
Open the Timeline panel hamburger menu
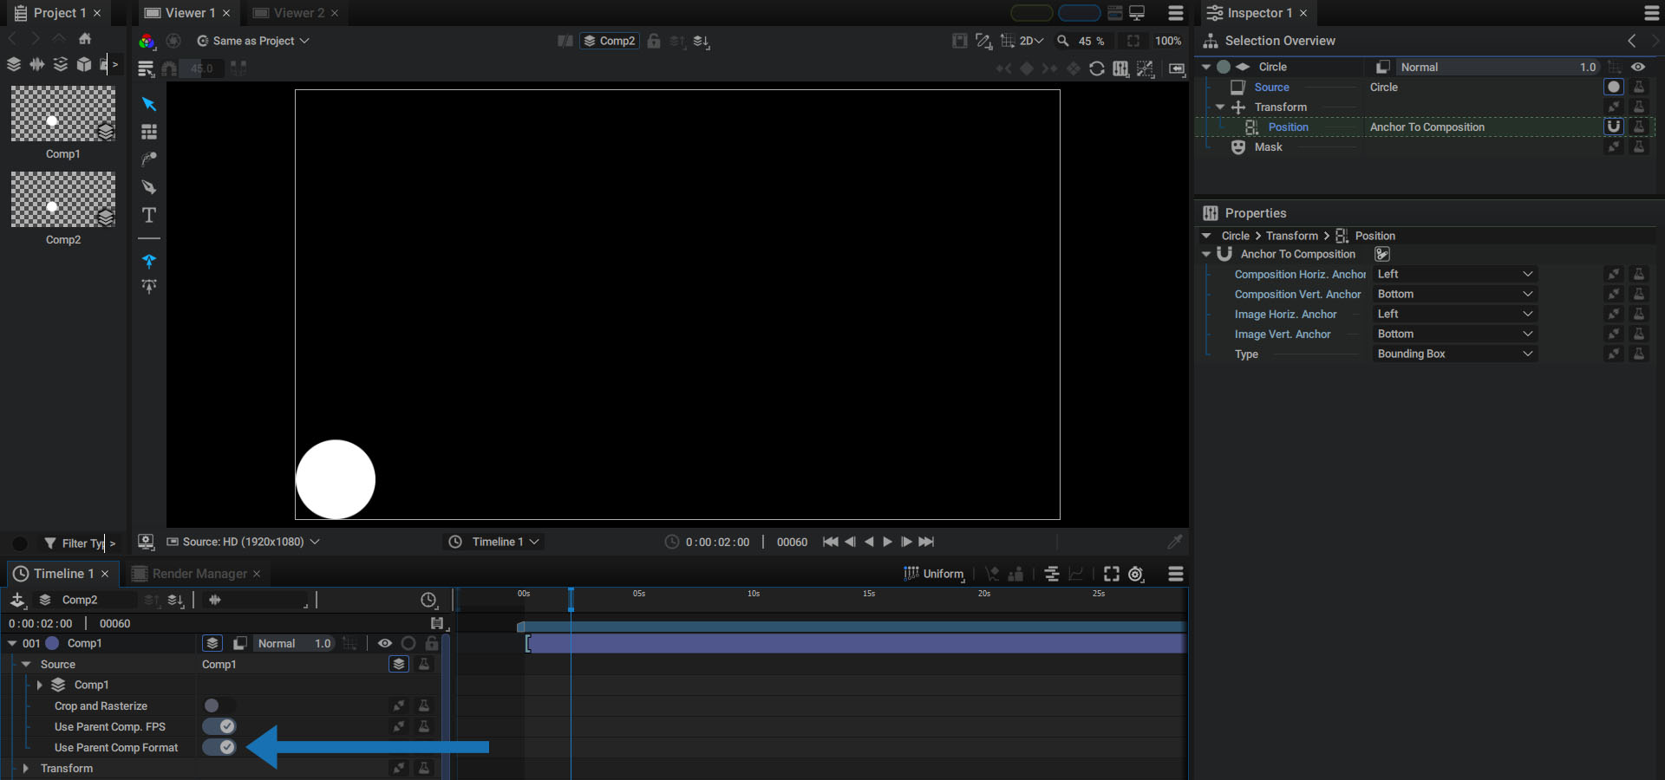[1176, 574]
